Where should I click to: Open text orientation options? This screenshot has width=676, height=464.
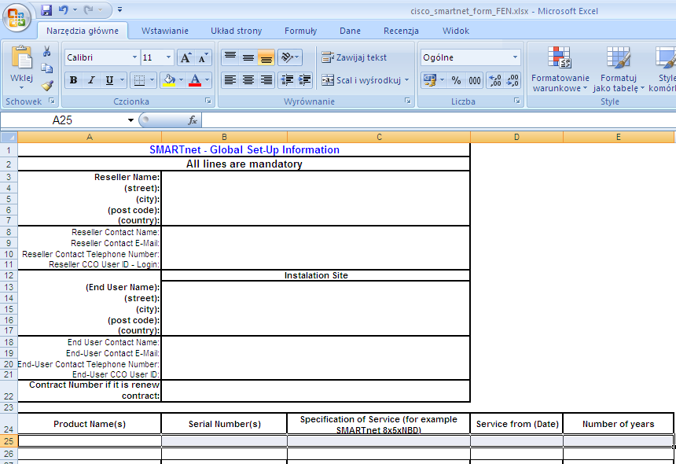pos(290,57)
